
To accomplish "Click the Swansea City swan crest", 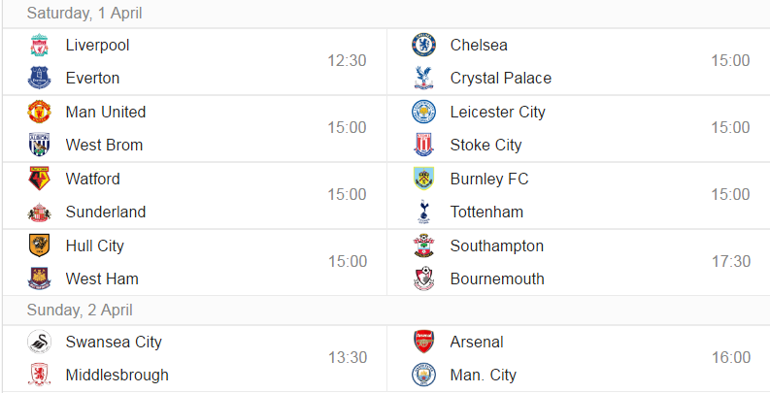I will (x=39, y=342).
